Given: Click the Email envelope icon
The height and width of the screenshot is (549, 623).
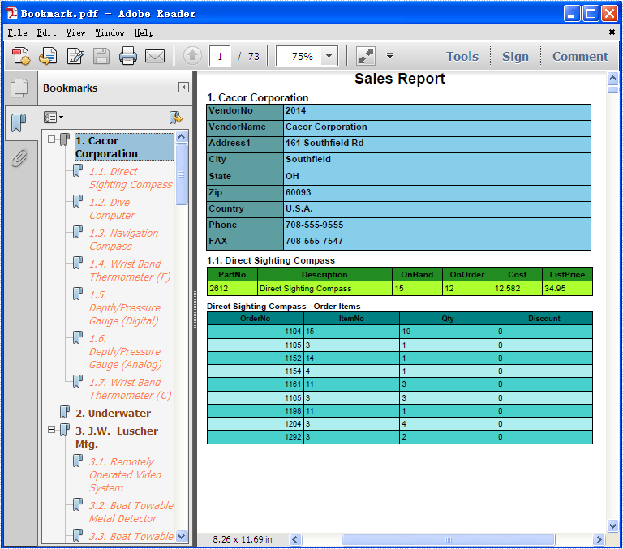Looking at the screenshot, I should pos(155,56).
